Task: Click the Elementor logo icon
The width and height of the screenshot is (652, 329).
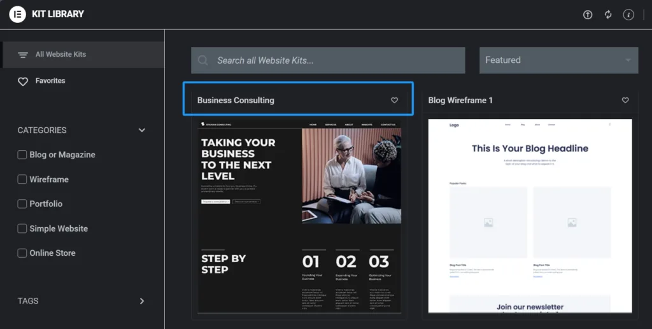Action: pyautogui.click(x=17, y=14)
